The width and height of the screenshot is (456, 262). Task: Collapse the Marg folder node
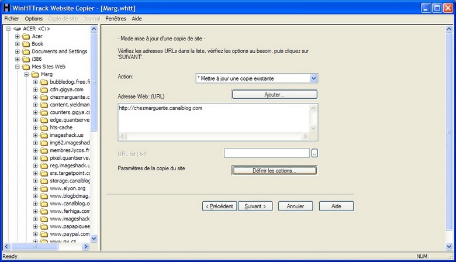[x=26, y=74]
